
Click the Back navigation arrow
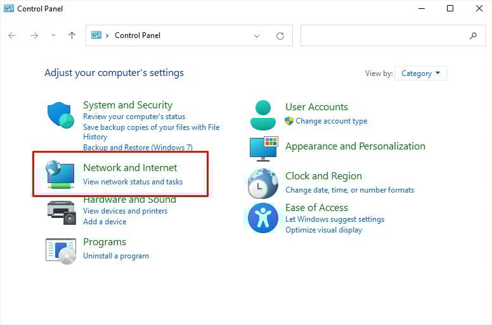coord(12,35)
